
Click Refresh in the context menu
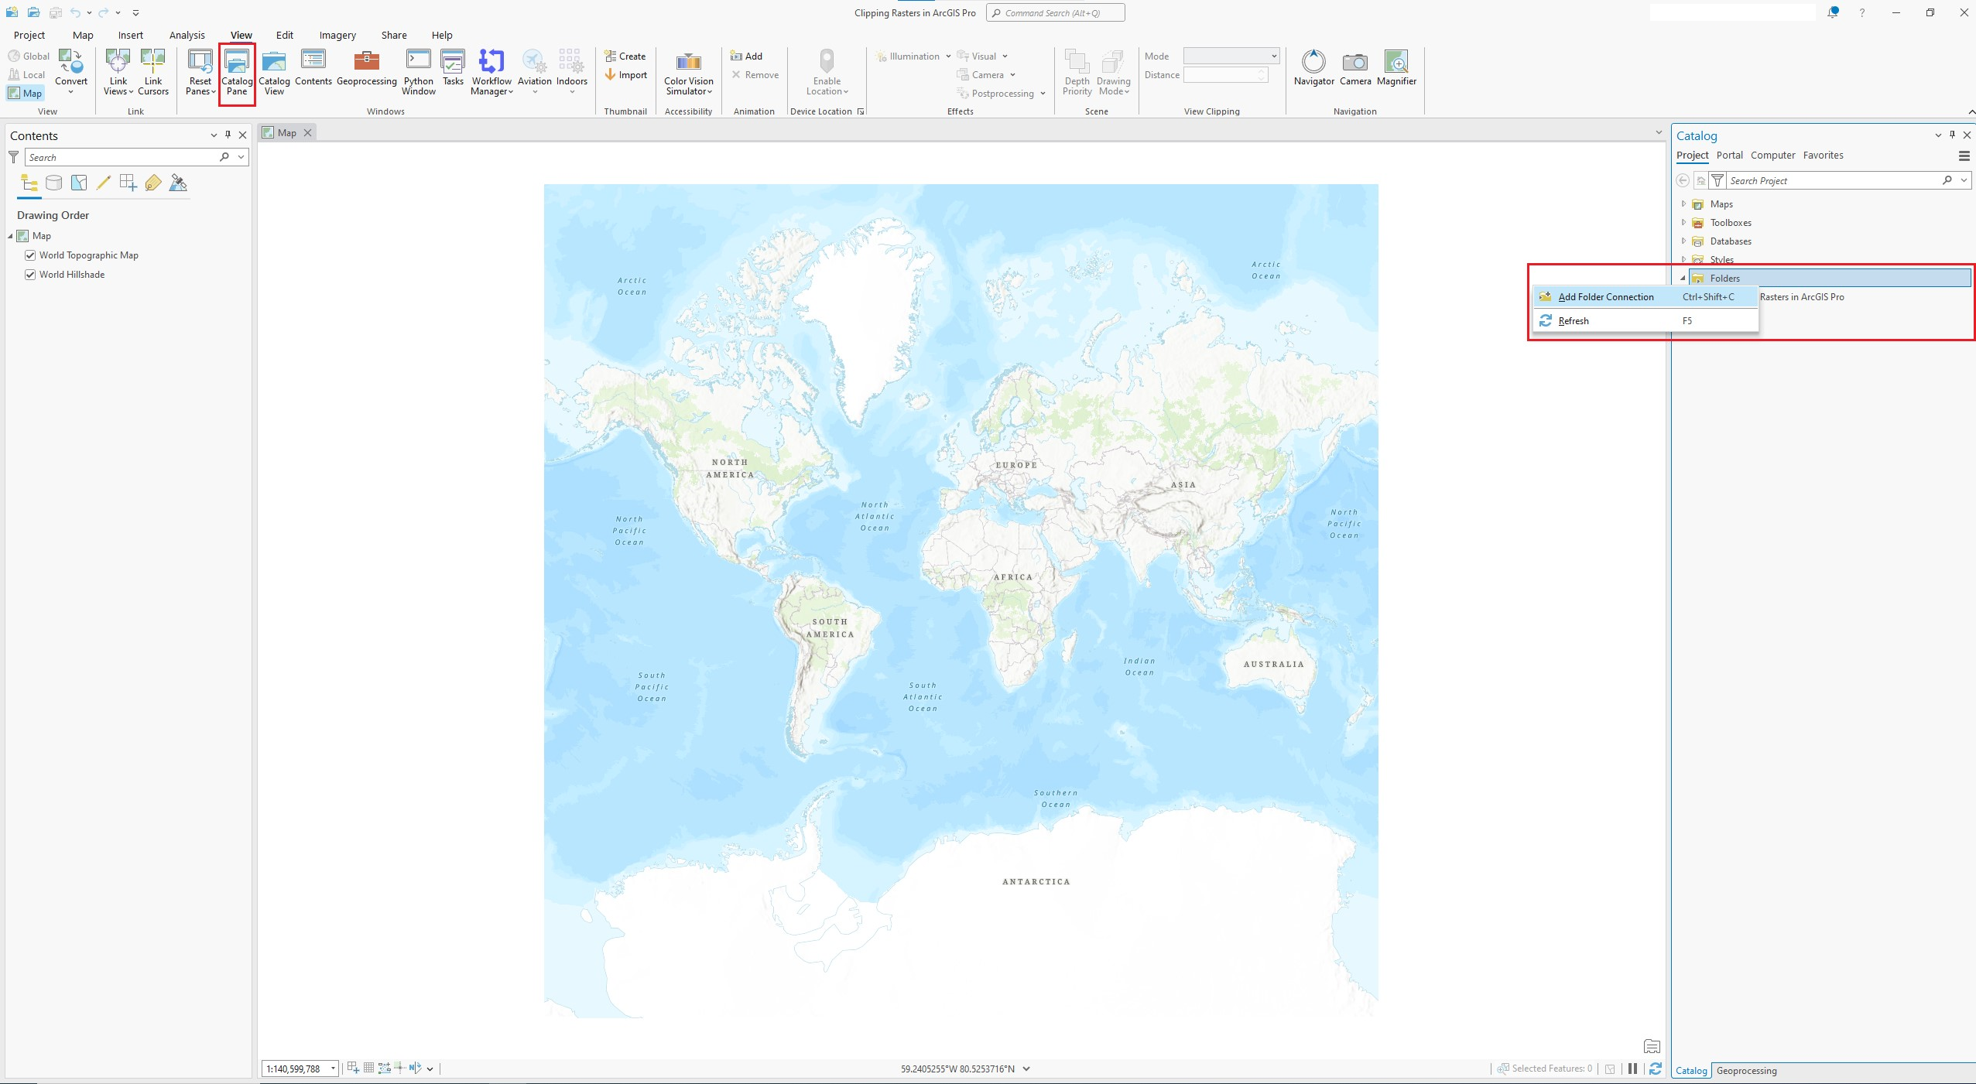tap(1573, 321)
